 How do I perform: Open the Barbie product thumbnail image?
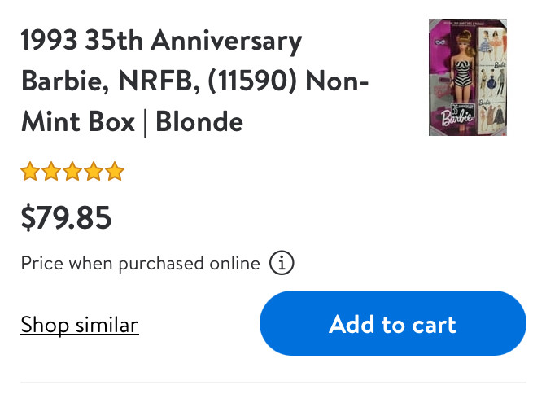click(467, 77)
